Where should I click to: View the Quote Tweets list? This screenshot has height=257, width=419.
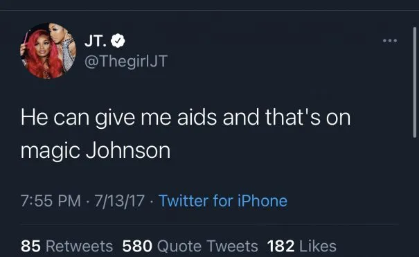[190, 246]
